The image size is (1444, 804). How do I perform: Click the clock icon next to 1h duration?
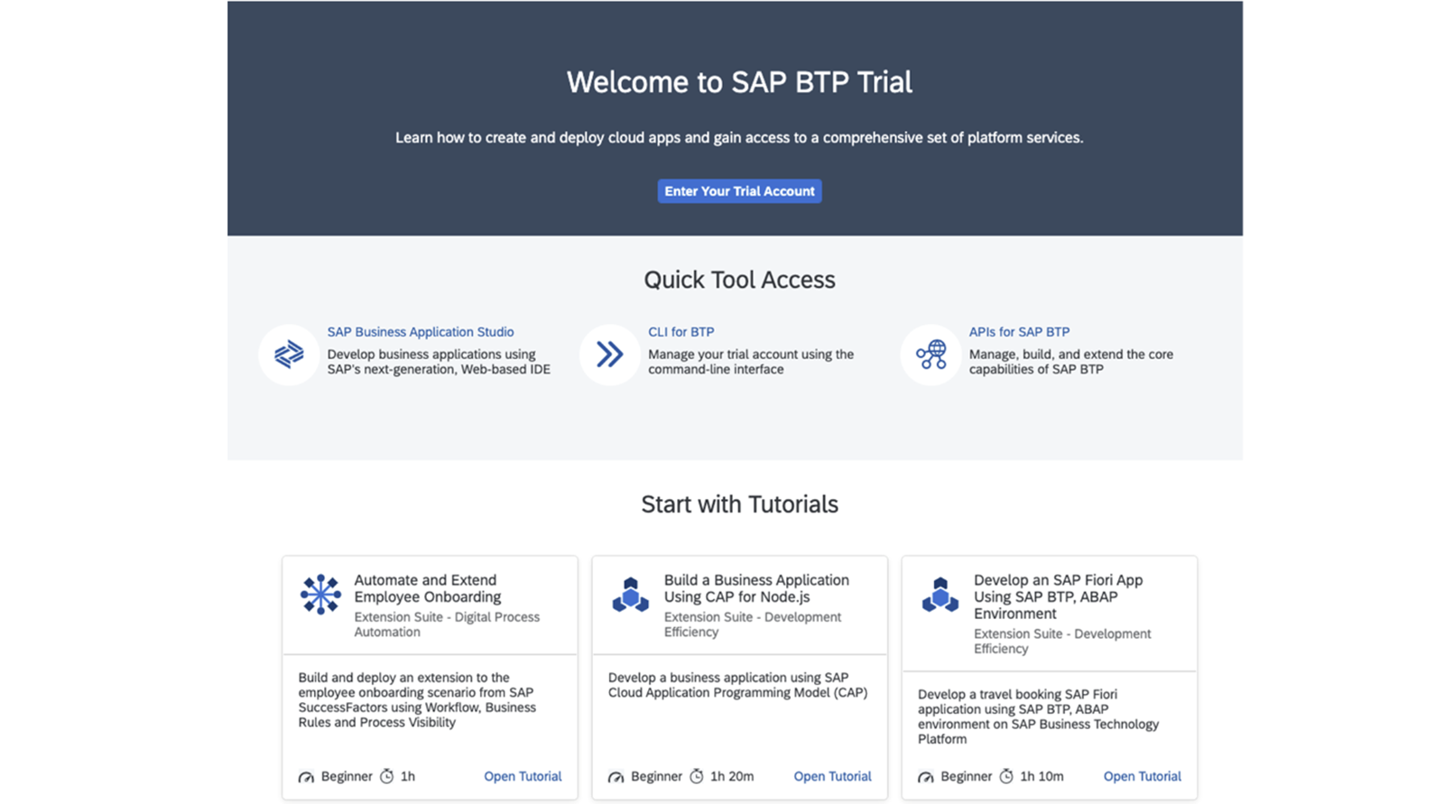pos(386,776)
